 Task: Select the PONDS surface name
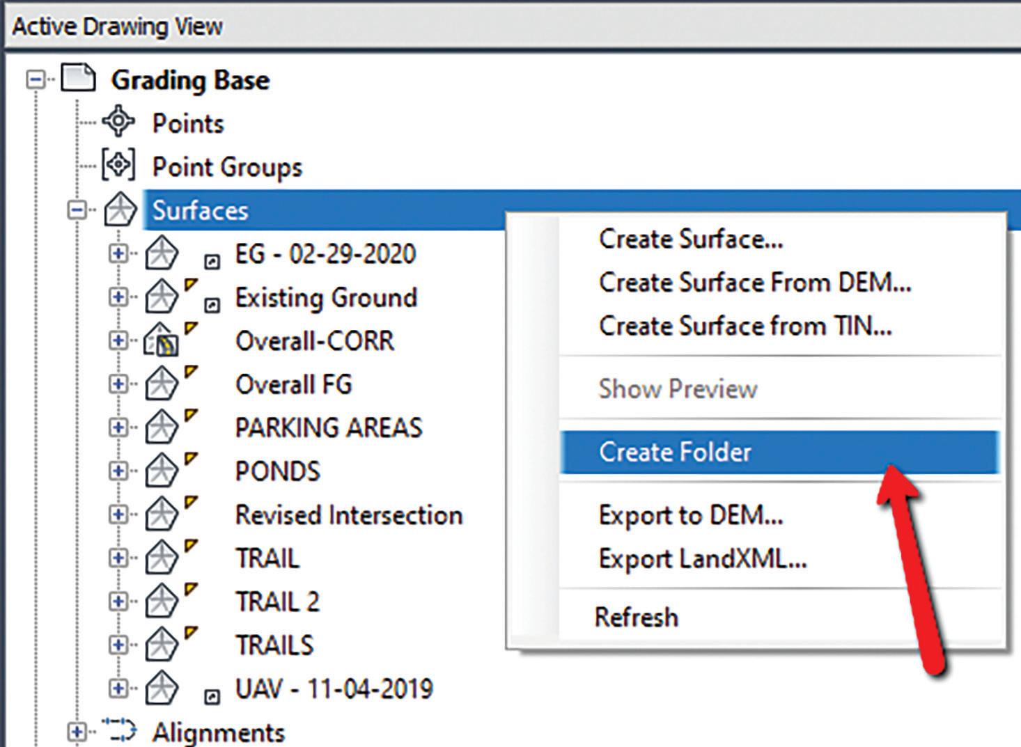[x=278, y=471]
